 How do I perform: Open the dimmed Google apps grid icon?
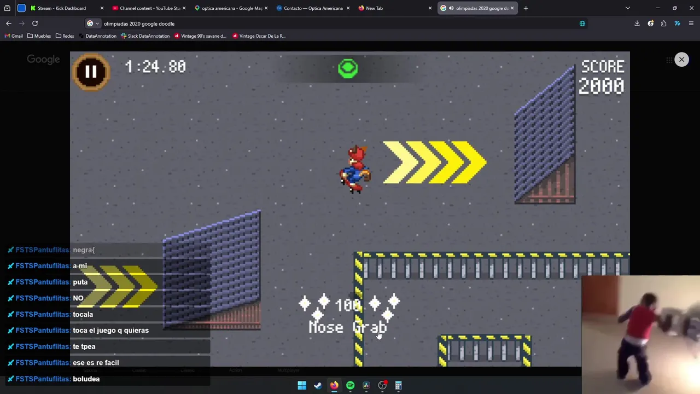[669, 60]
